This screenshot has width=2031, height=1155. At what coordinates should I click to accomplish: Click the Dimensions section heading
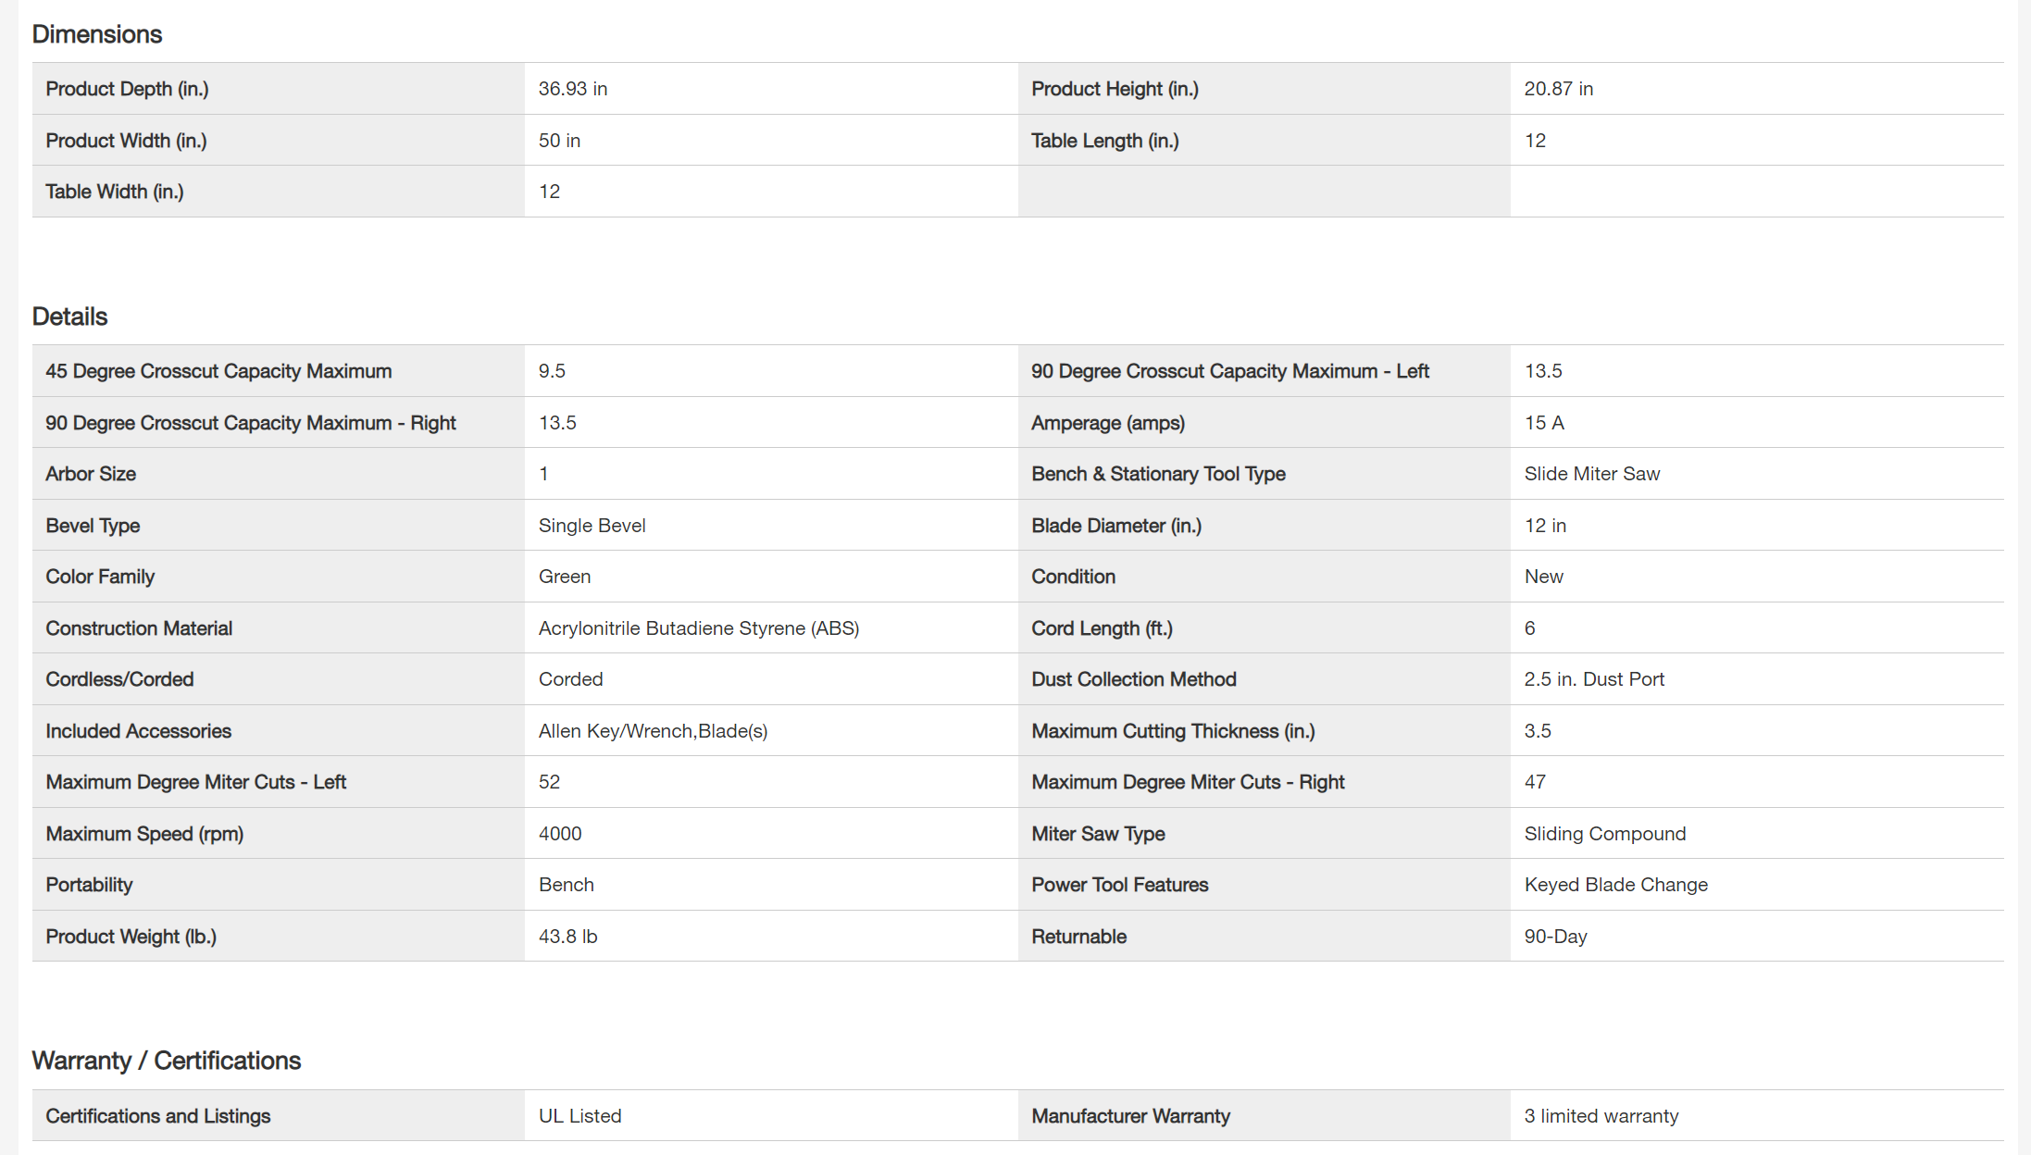coord(97,34)
